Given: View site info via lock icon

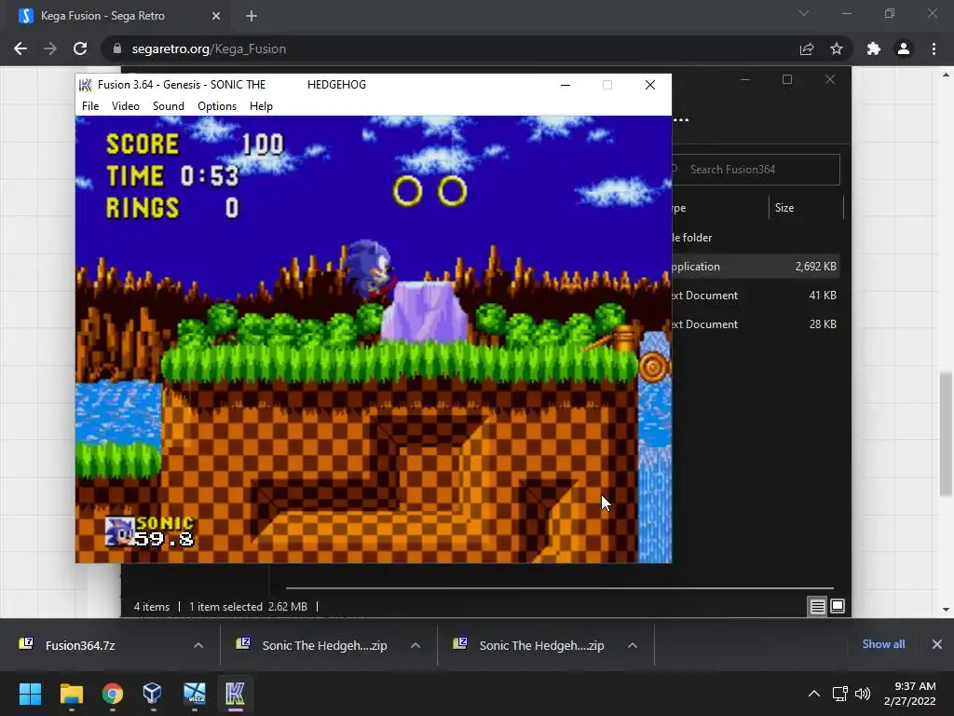Looking at the screenshot, I should [x=117, y=48].
